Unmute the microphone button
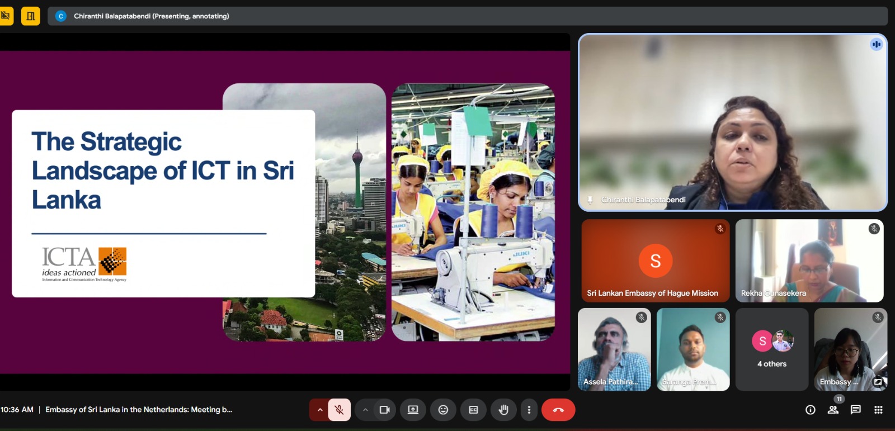The height and width of the screenshot is (431, 895). [339, 410]
